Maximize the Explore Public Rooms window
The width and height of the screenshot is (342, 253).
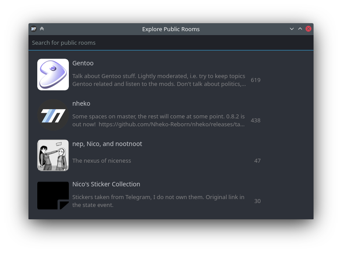[x=300, y=29]
